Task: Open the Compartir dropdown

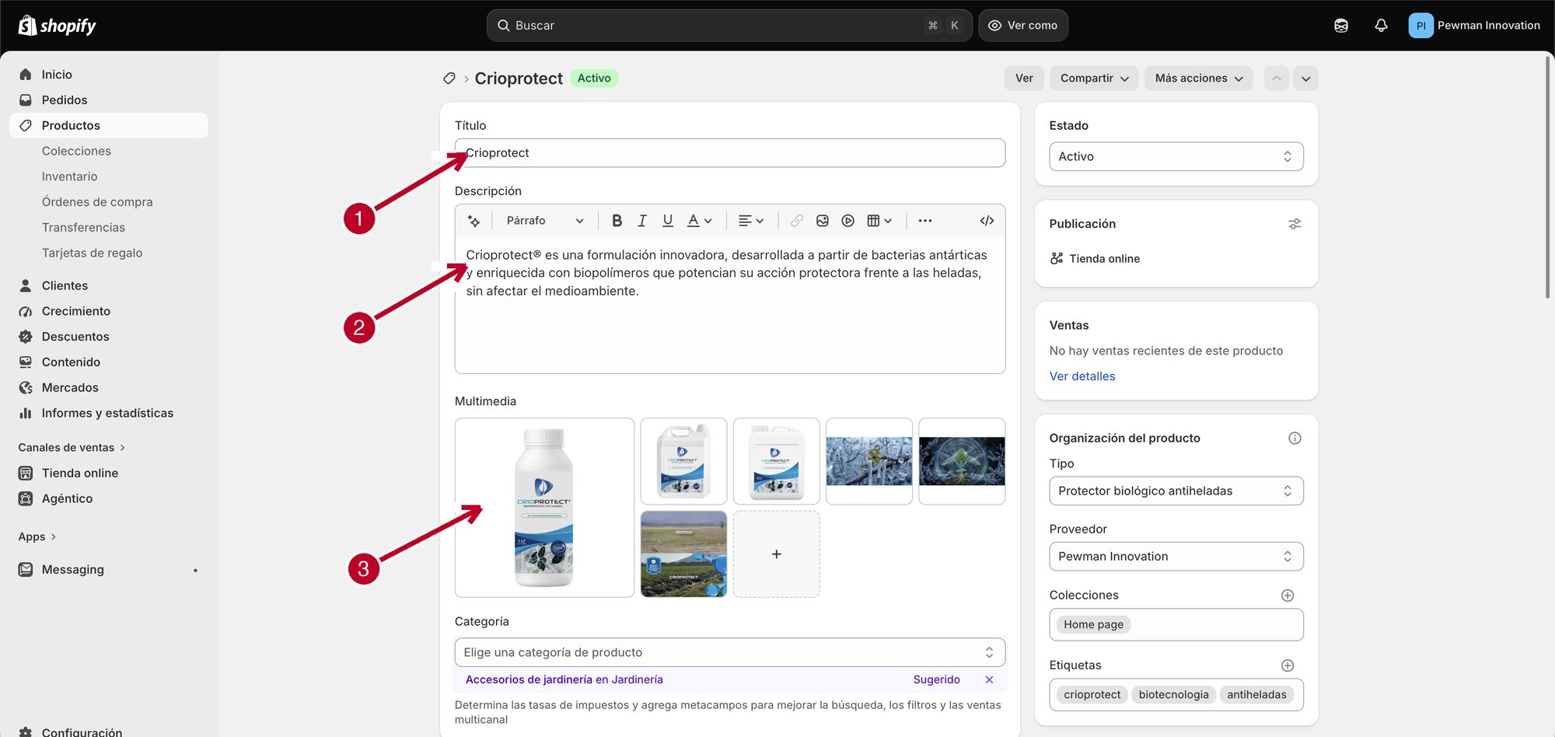Action: click(x=1095, y=79)
